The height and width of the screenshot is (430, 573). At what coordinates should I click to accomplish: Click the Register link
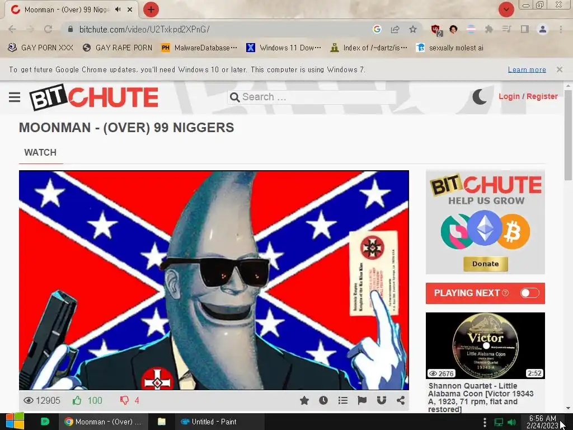542,96
